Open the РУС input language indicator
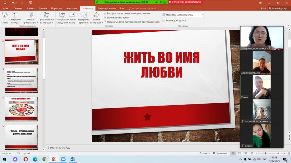Screen dimensions: 291x163 tap(265, 159)
